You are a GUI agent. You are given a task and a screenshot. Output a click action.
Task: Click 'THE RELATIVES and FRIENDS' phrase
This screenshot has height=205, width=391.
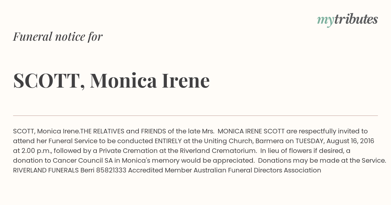(123, 131)
